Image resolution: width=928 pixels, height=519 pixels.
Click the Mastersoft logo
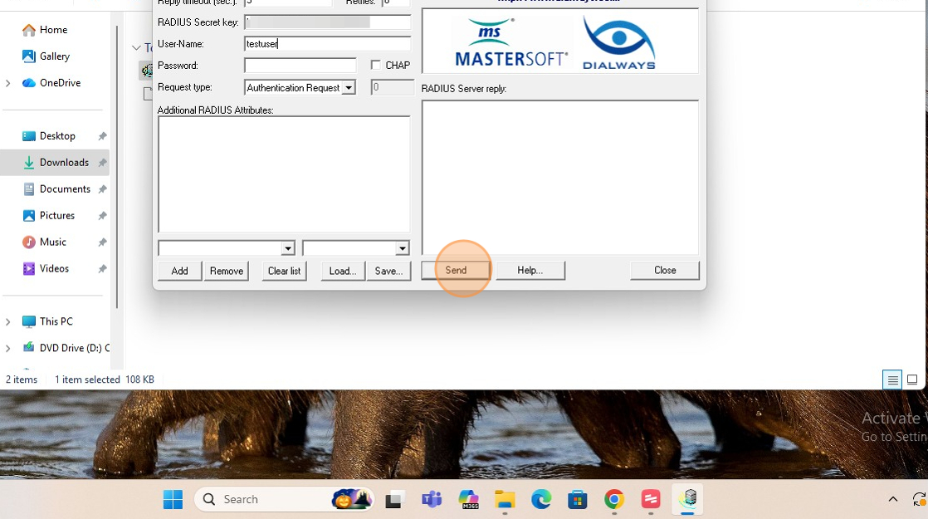[x=511, y=42]
